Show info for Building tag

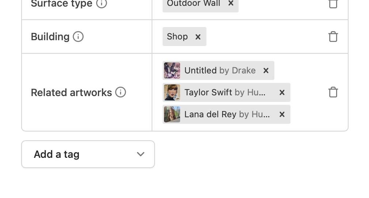[x=78, y=37]
